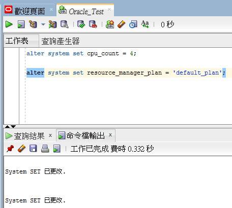Clear the worksheet with the eraser icon
This screenshot has width=232, height=208.
tap(122, 24)
